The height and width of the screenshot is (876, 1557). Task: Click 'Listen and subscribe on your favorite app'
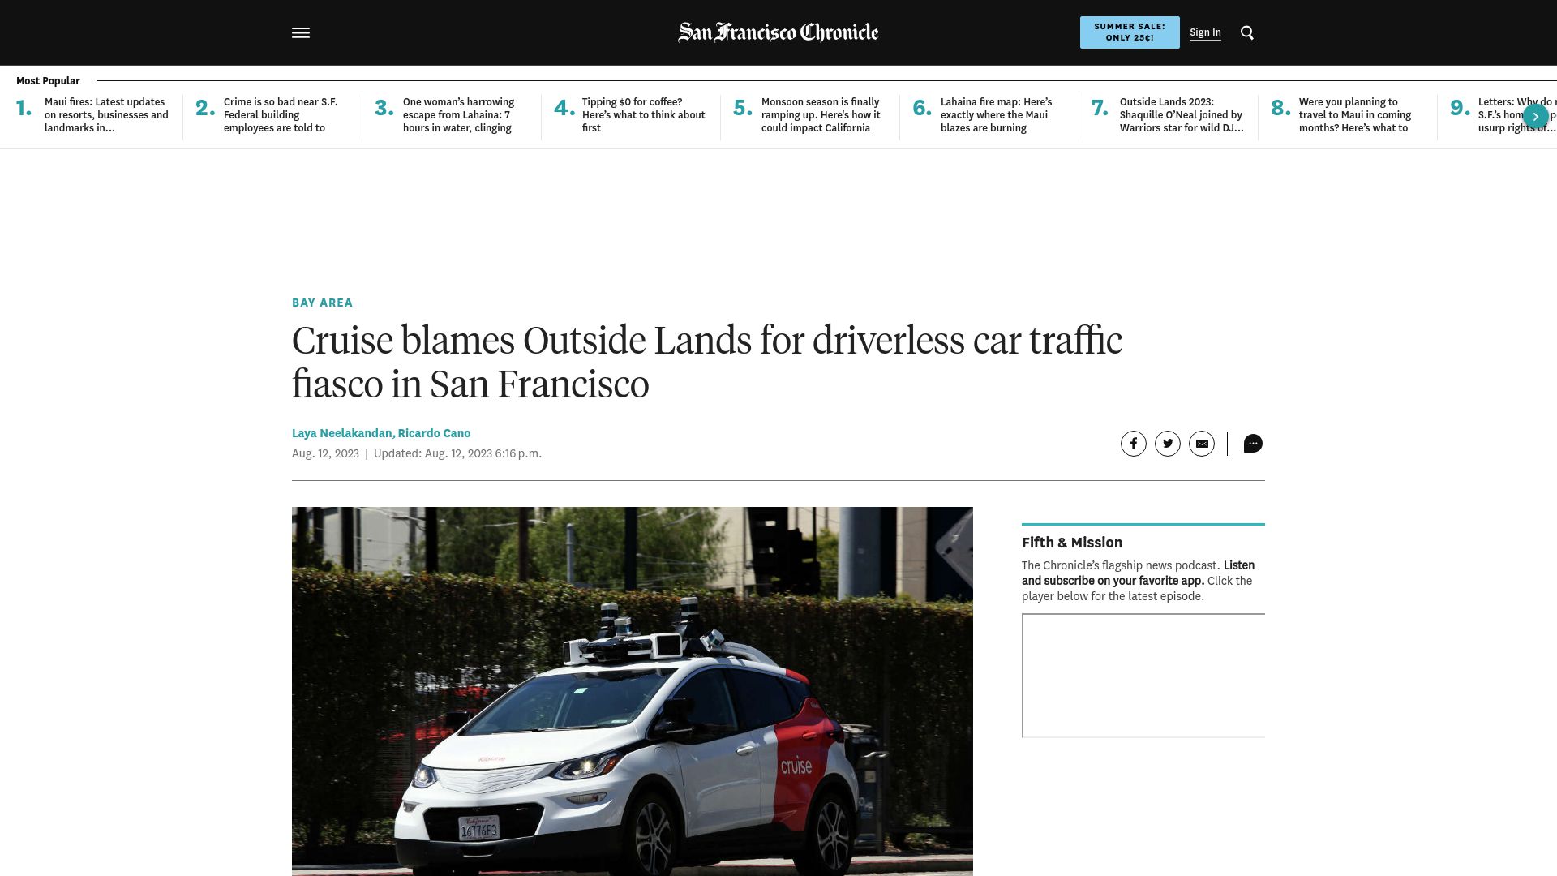pyautogui.click(x=1137, y=573)
